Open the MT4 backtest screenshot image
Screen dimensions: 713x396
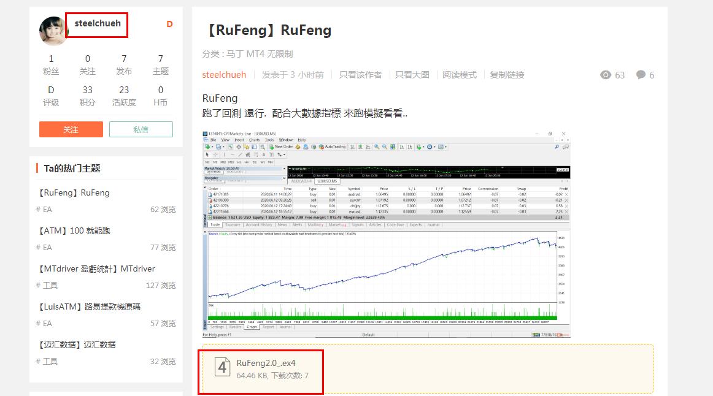386,234
